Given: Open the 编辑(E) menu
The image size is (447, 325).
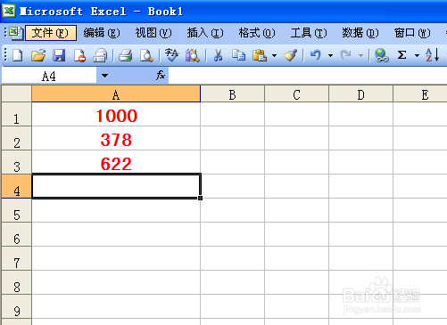Looking at the screenshot, I should point(102,33).
